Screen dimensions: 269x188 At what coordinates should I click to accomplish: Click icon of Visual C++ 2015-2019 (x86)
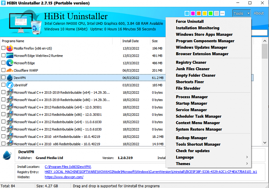coord(10,100)
